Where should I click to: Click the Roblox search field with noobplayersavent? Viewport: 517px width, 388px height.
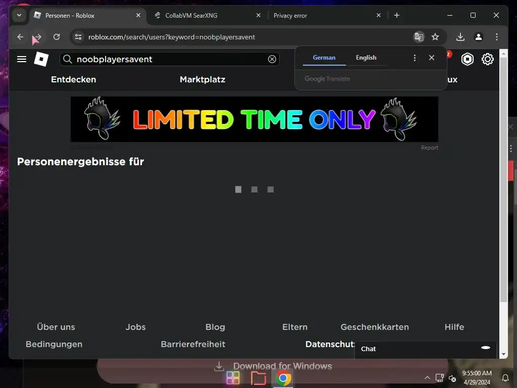[170, 59]
